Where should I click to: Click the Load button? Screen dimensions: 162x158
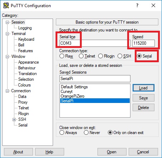(x=143, y=88)
